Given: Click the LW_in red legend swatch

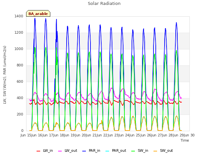Looking at the screenshot, I should 38,151.
